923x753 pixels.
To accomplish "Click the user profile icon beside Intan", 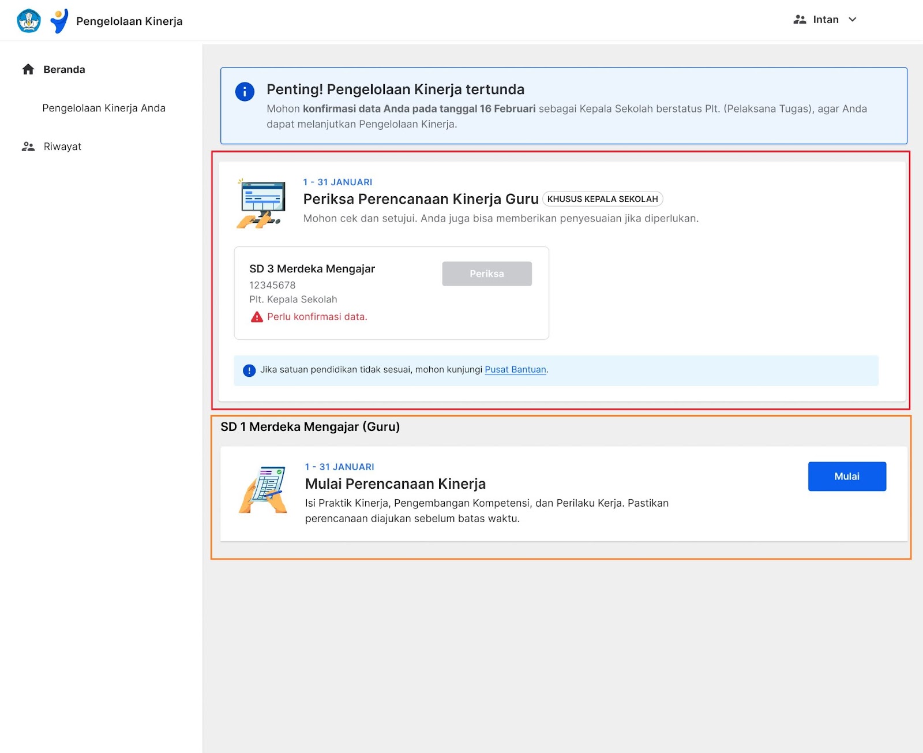I will point(799,20).
